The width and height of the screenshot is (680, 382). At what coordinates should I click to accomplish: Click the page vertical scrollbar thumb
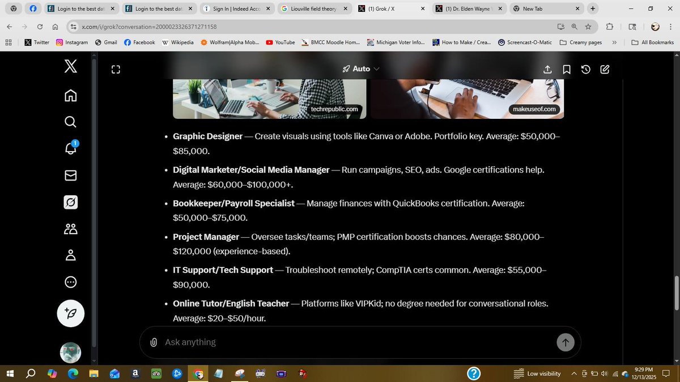(675, 293)
